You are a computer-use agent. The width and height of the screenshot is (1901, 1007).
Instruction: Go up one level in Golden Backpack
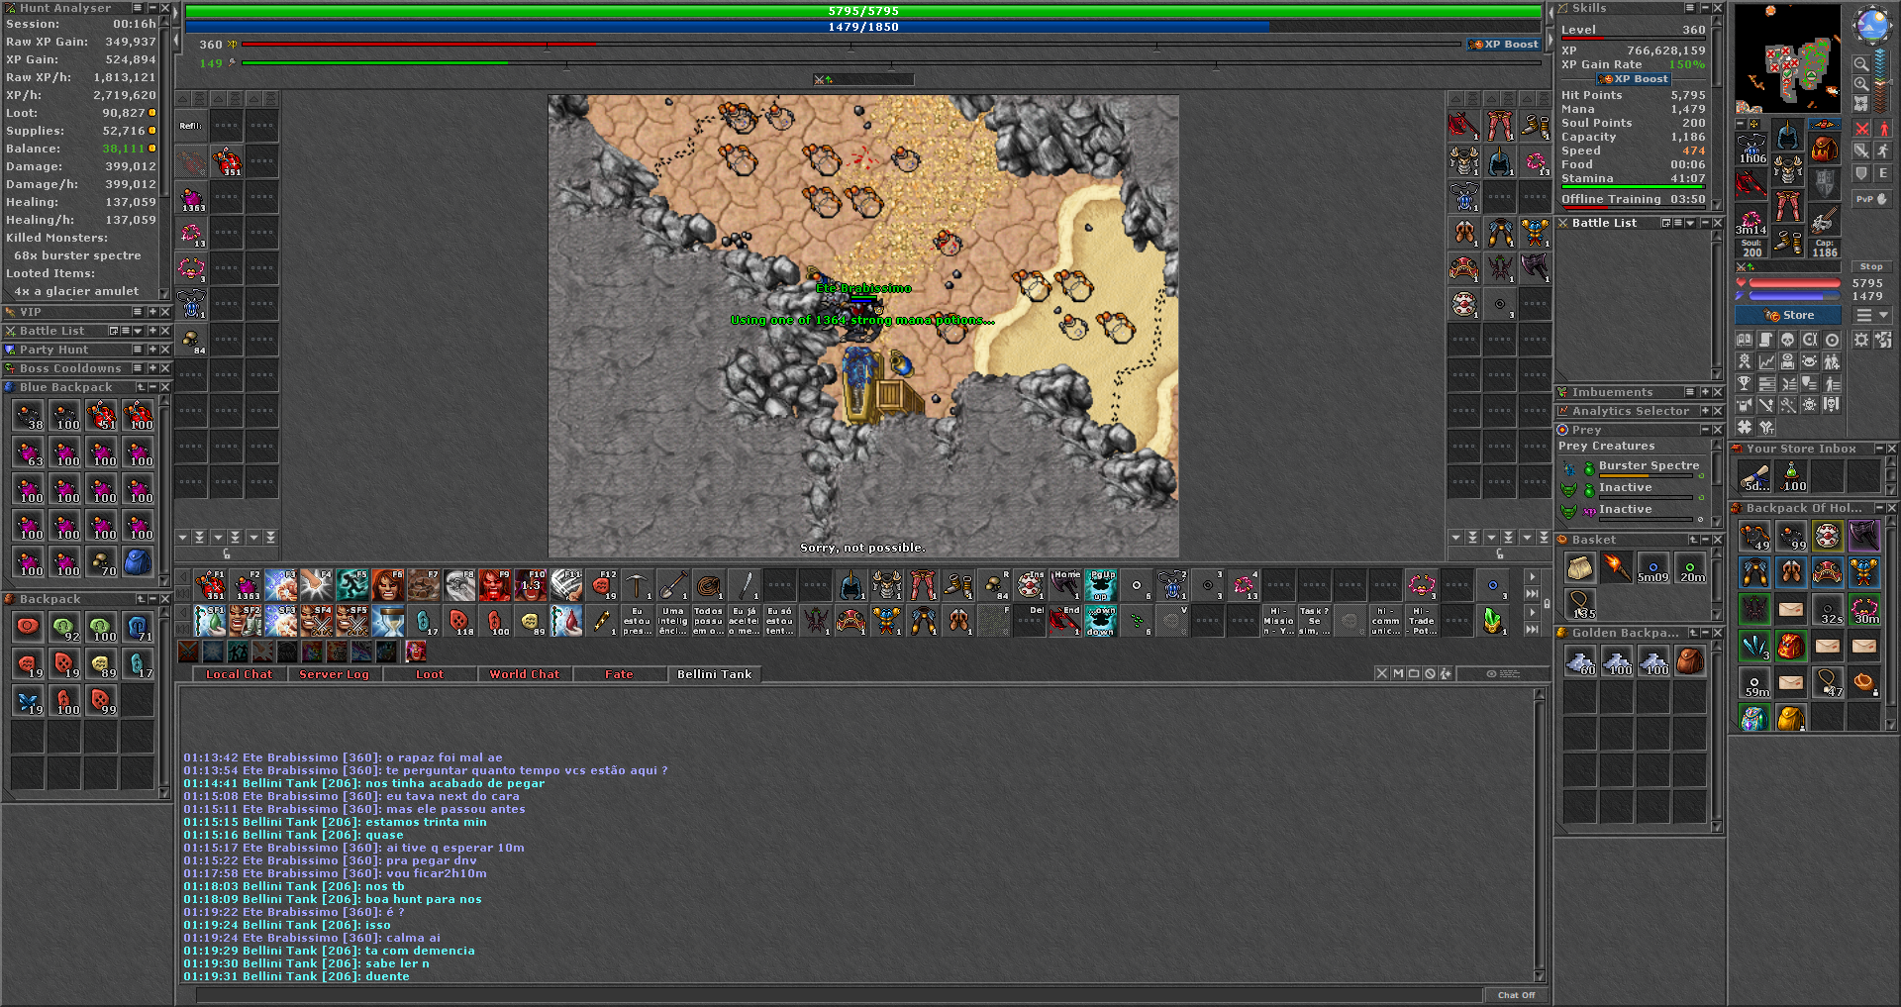pyautogui.click(x=1693, y=633)
